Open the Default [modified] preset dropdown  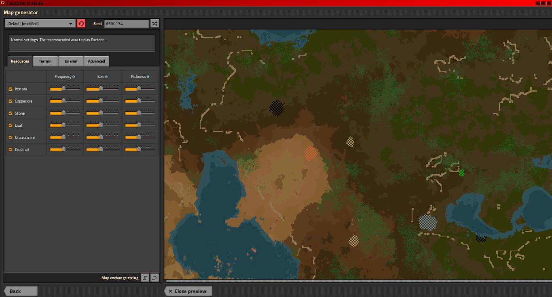pos(40,24)
